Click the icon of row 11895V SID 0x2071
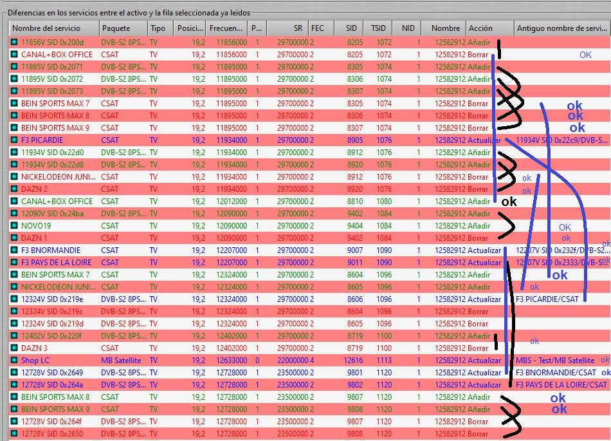Image resolution: width=611 pixels, height=441 pixels. pyautogui.click(x=14, y=67)
